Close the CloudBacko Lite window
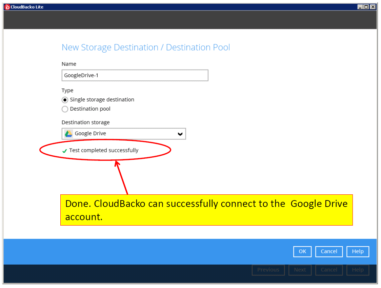The image size is (381, 288). point(373,7)
